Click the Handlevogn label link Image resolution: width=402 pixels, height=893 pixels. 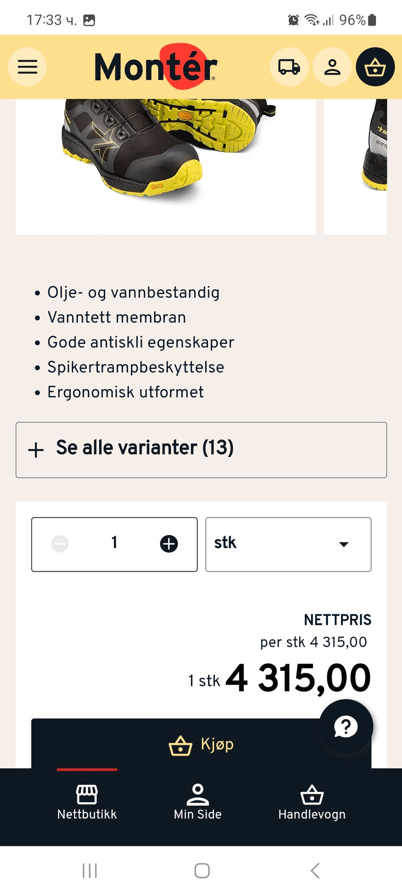tap(312, 815)
